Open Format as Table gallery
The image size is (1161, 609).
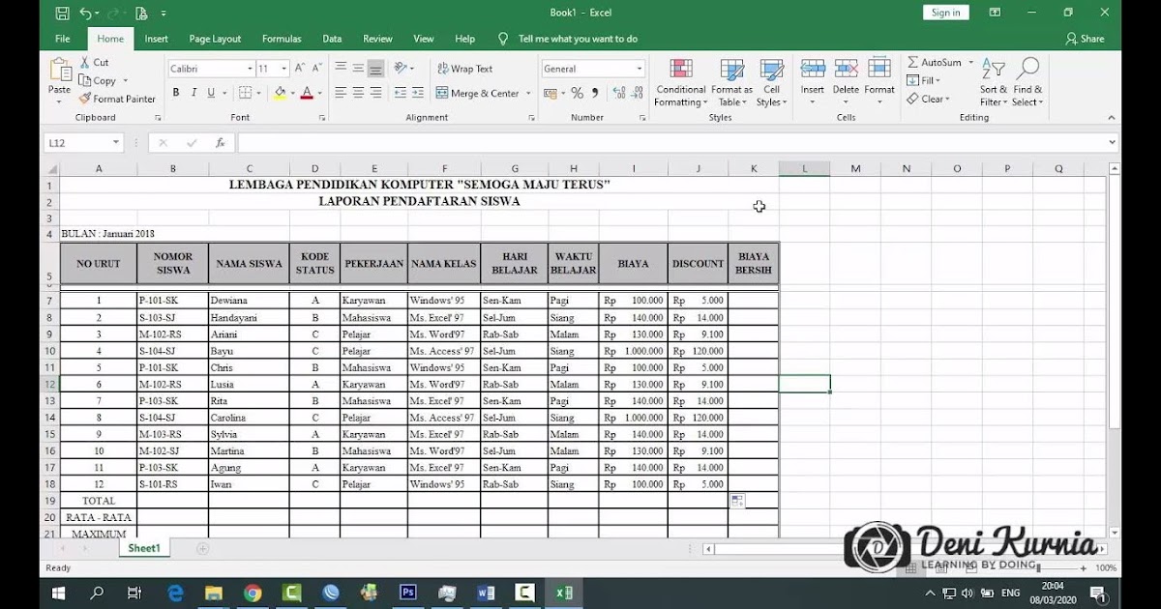click(731, 82)
